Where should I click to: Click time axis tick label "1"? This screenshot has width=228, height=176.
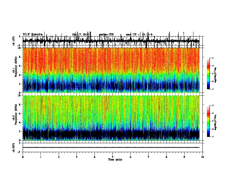coord(41,157)
